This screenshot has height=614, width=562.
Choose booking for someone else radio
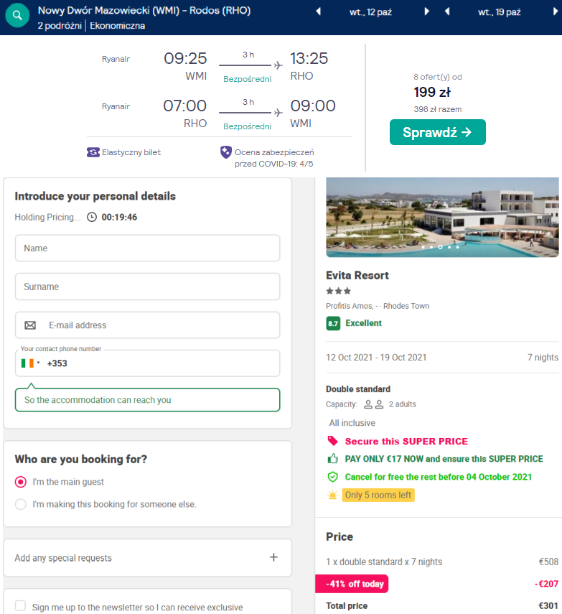21,504
